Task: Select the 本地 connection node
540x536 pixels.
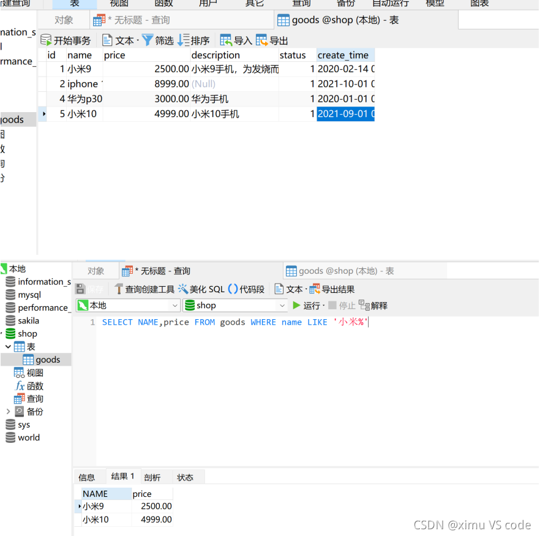Action: tap(13, 268)
